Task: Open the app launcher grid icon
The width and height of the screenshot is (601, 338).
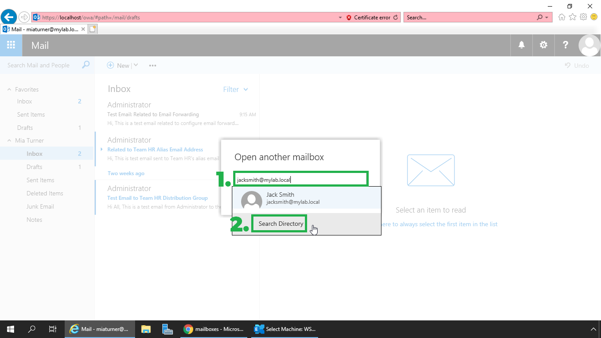Action: (11, 45)
